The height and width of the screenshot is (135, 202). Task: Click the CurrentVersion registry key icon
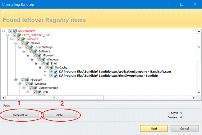tap(35, 88)
